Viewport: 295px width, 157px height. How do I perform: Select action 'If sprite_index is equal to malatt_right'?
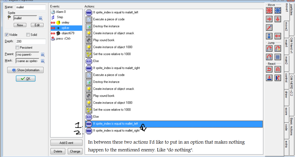pyautogui.click(x=174, y=68)
